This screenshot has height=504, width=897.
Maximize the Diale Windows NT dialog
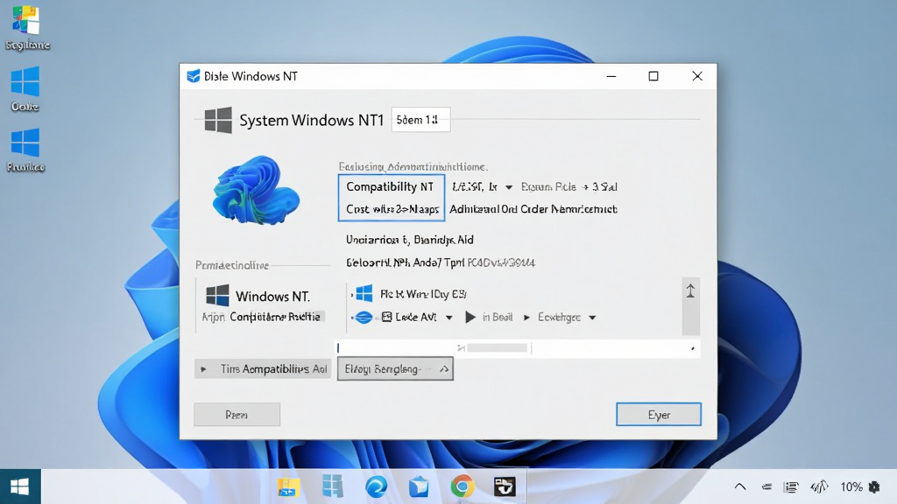click(x=653, y=76)
